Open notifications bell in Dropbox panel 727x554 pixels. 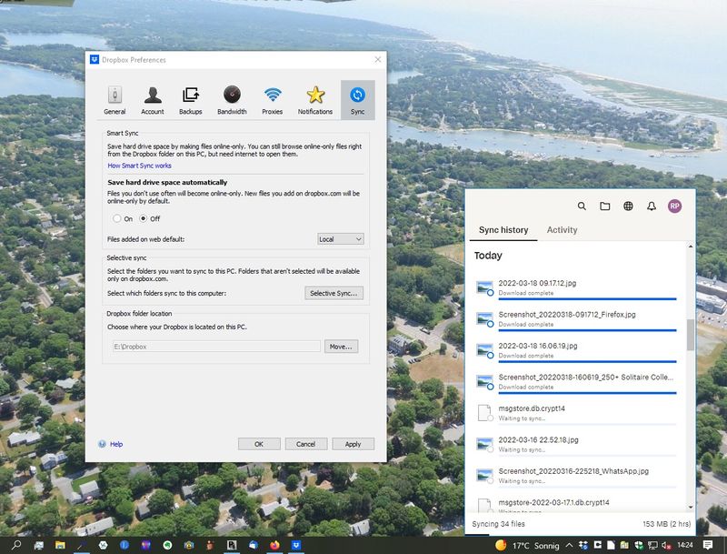[x=652, y=206]
